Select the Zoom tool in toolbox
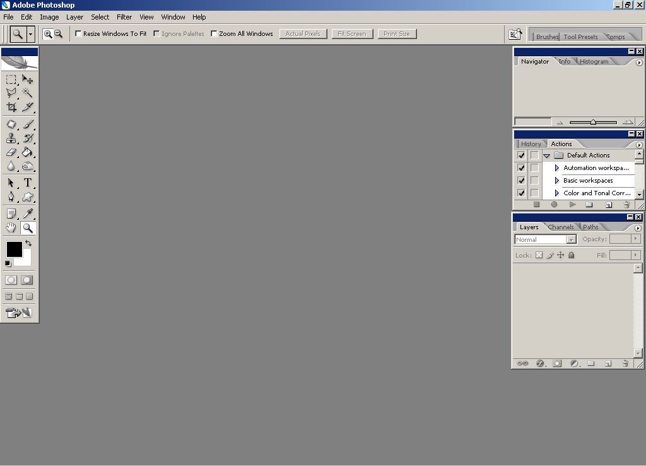This screenshot has width=646, height=466. coord(28,228)
